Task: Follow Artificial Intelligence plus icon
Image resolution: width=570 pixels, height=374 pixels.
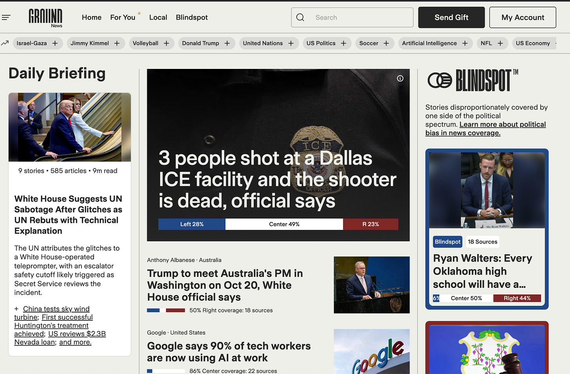Action: pos(465,43)
